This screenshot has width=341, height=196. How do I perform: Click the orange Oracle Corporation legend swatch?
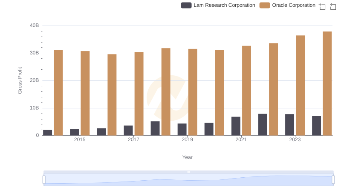pyautogui.click(x=265, y=5)
